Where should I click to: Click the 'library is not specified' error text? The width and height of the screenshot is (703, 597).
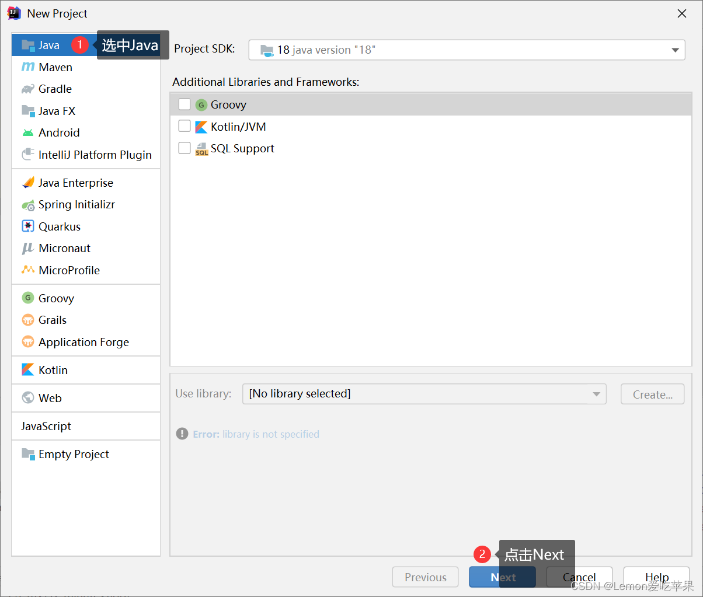click(271, 434)
